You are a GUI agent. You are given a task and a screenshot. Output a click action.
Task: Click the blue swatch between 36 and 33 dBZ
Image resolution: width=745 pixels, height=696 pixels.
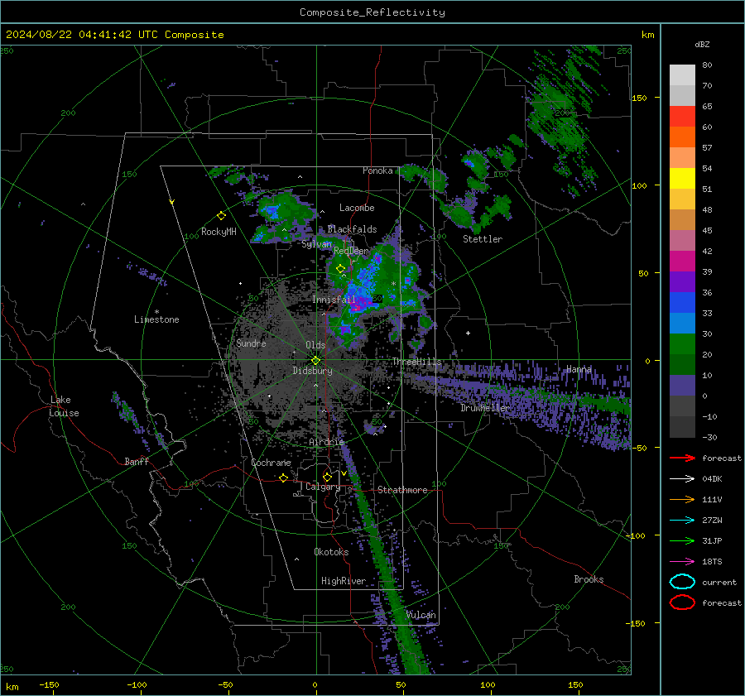pos(682,302)
